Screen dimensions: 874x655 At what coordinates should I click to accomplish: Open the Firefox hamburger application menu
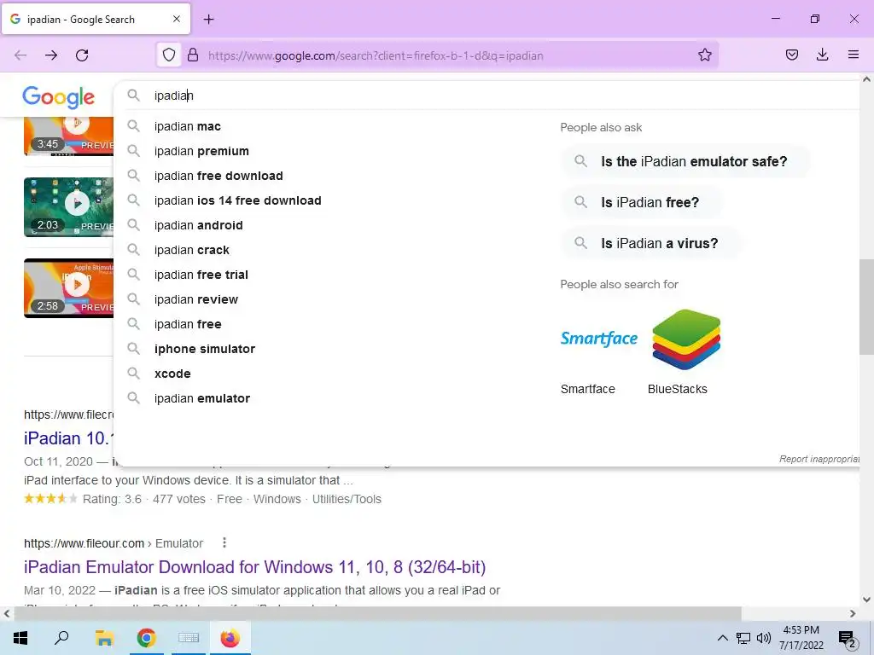854,55
